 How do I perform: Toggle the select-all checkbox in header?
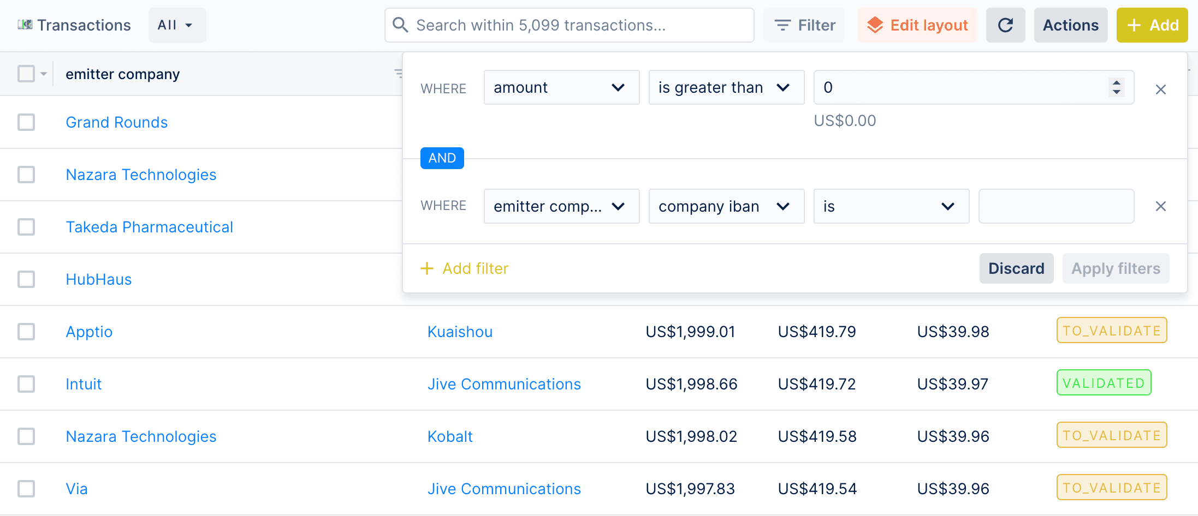(x=26, y=74)
